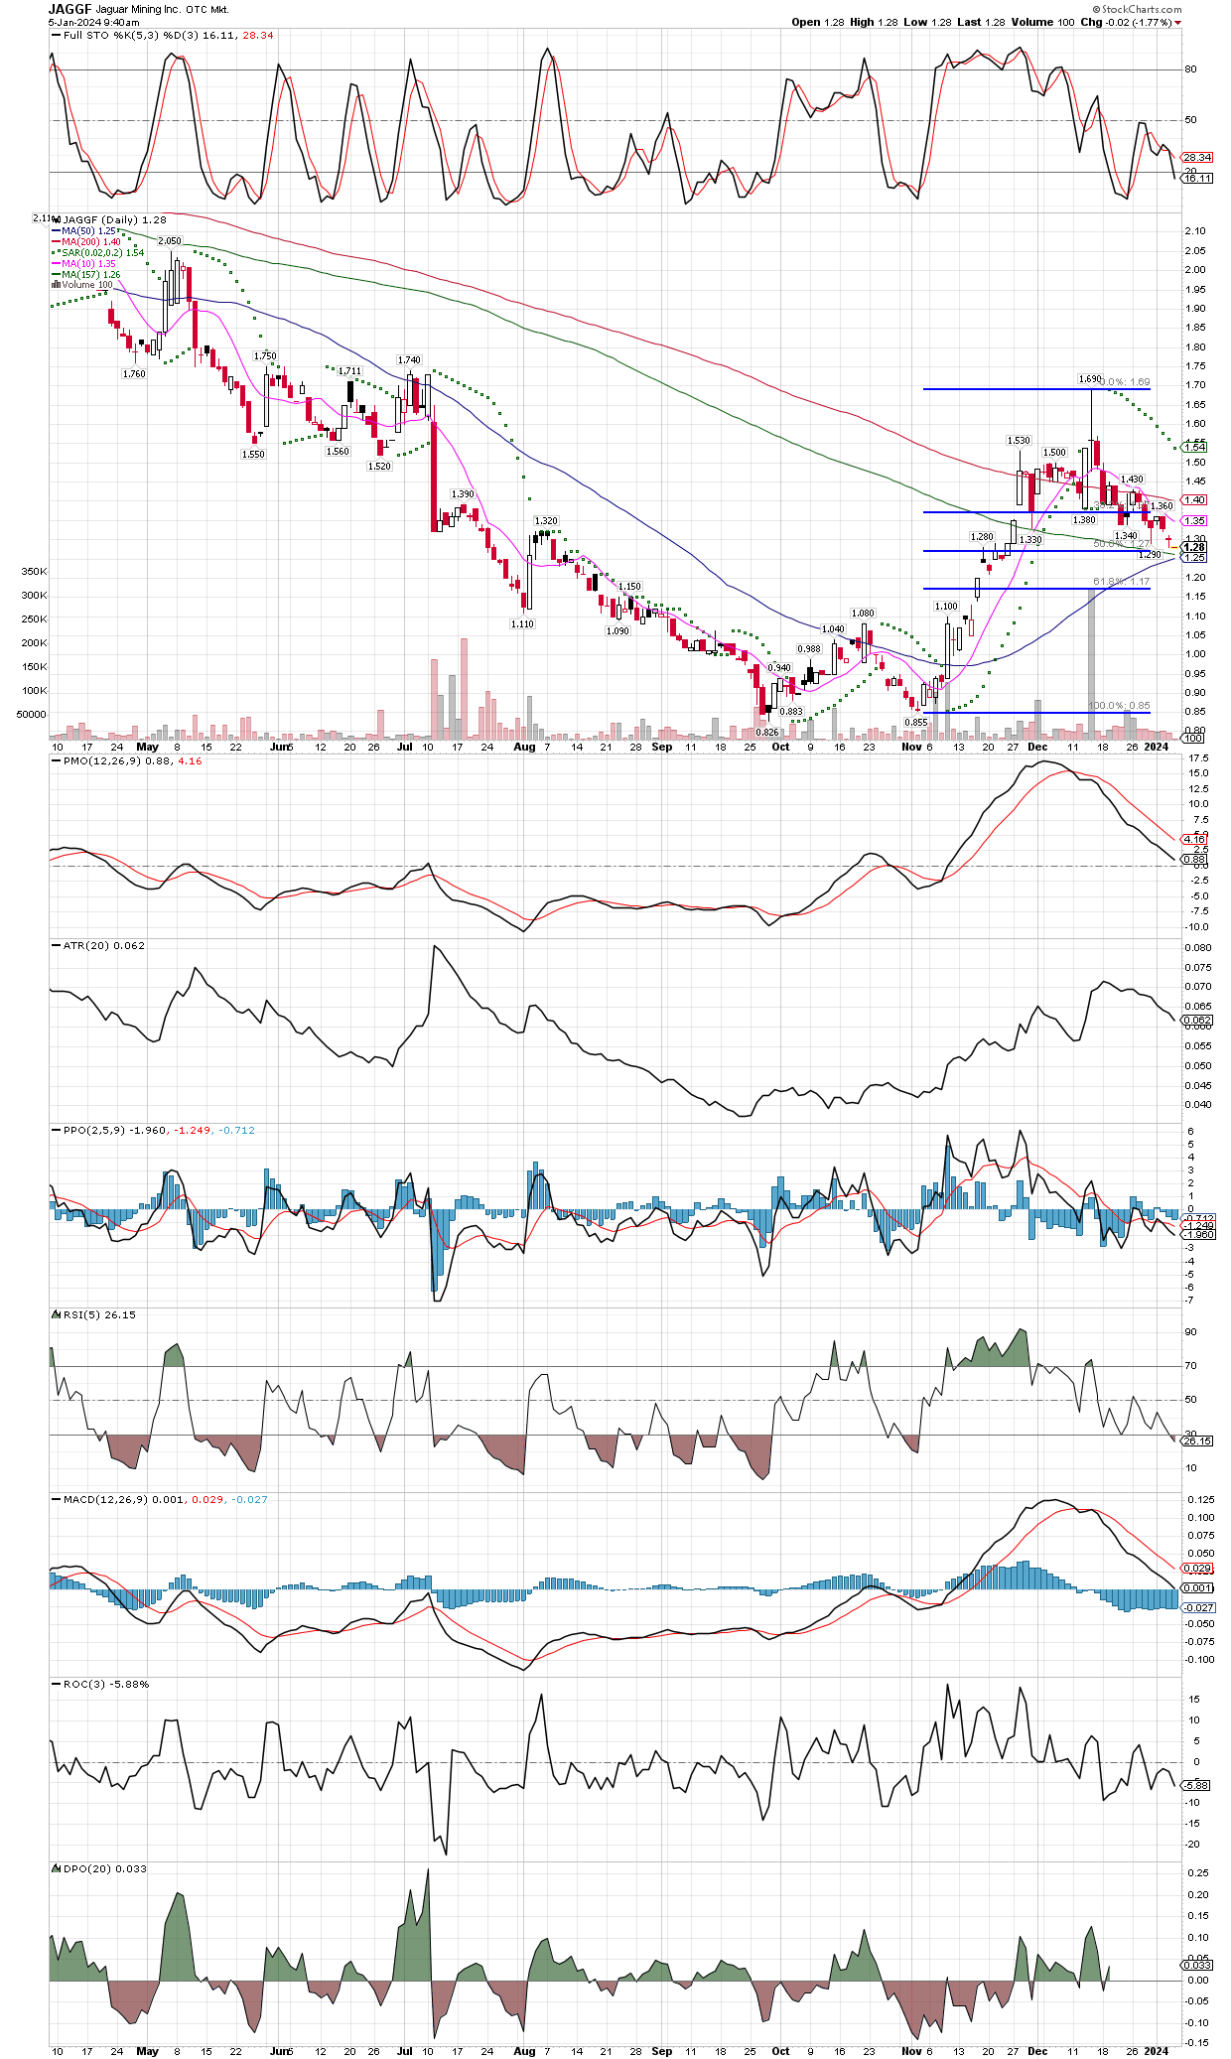The image size is (1231, 2059).
Task: Click the 1.550 low price annotation
Action: coord(253,454)
